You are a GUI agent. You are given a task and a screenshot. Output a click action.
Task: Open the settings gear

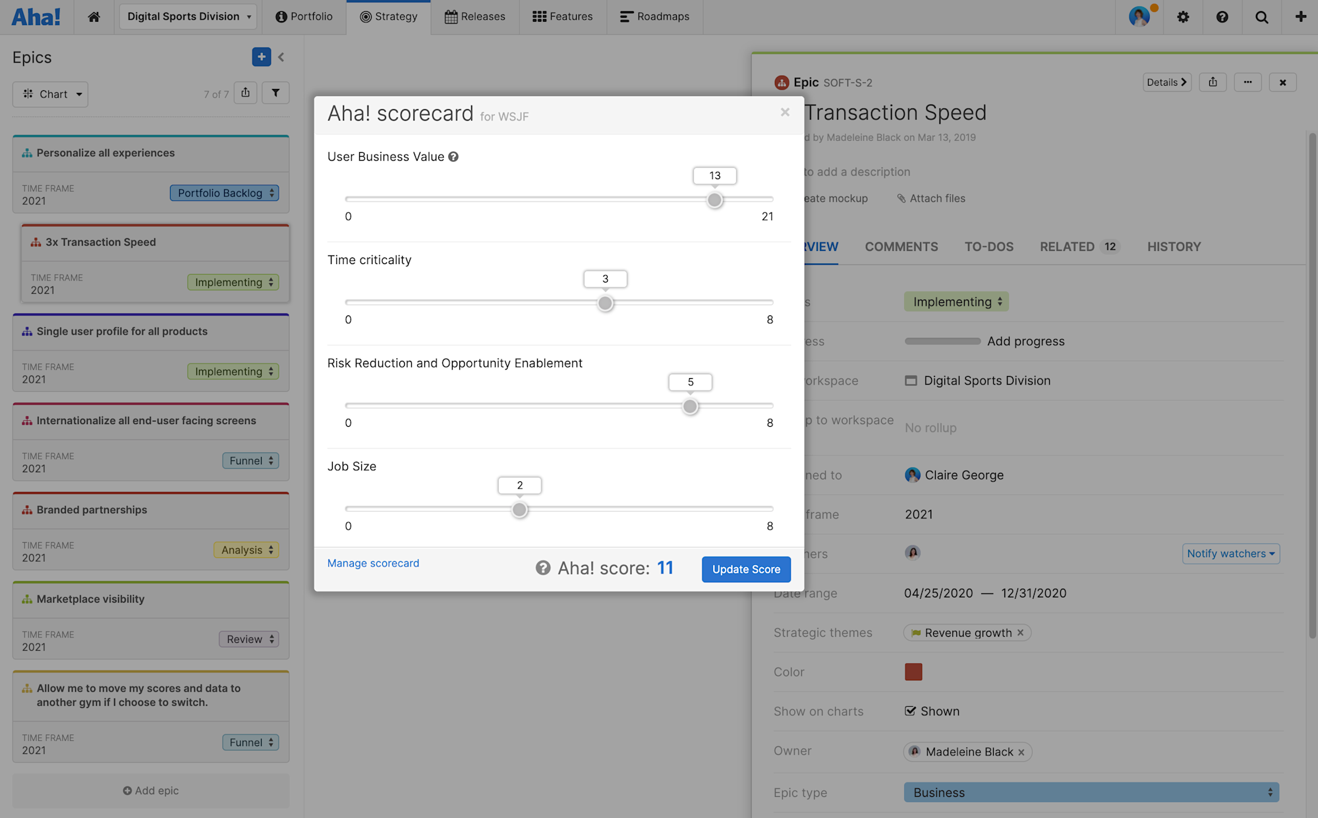[1183, 17]
